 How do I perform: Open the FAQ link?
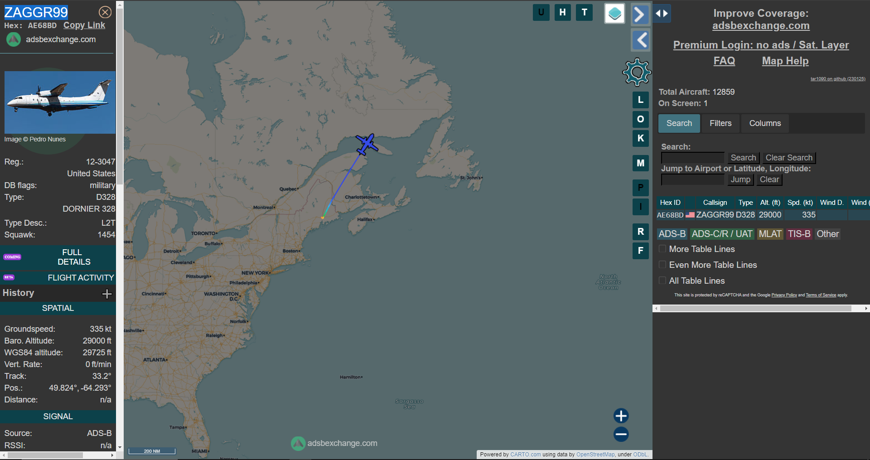(x=724, y=61)
